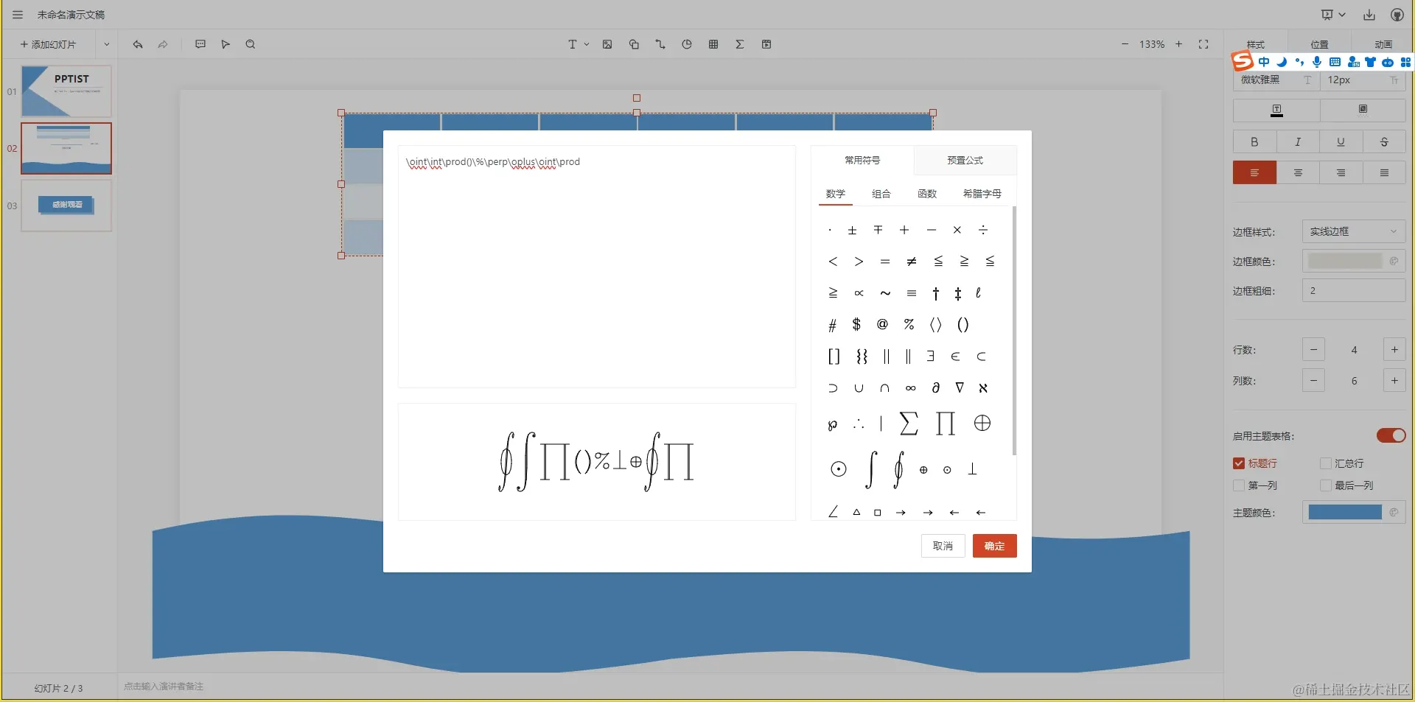Open the formula editor via sigma icon
The height and width of the screenshot is (702, 1415).
click(739, 44)
